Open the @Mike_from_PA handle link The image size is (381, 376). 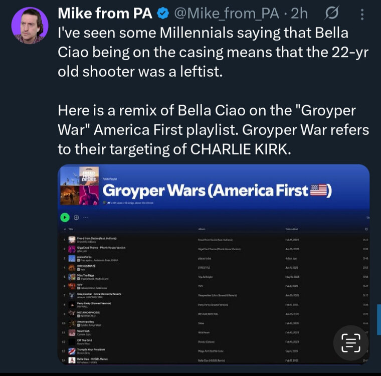point(226,14)
